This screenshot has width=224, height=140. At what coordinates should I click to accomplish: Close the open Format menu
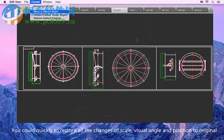click(35, 2)
